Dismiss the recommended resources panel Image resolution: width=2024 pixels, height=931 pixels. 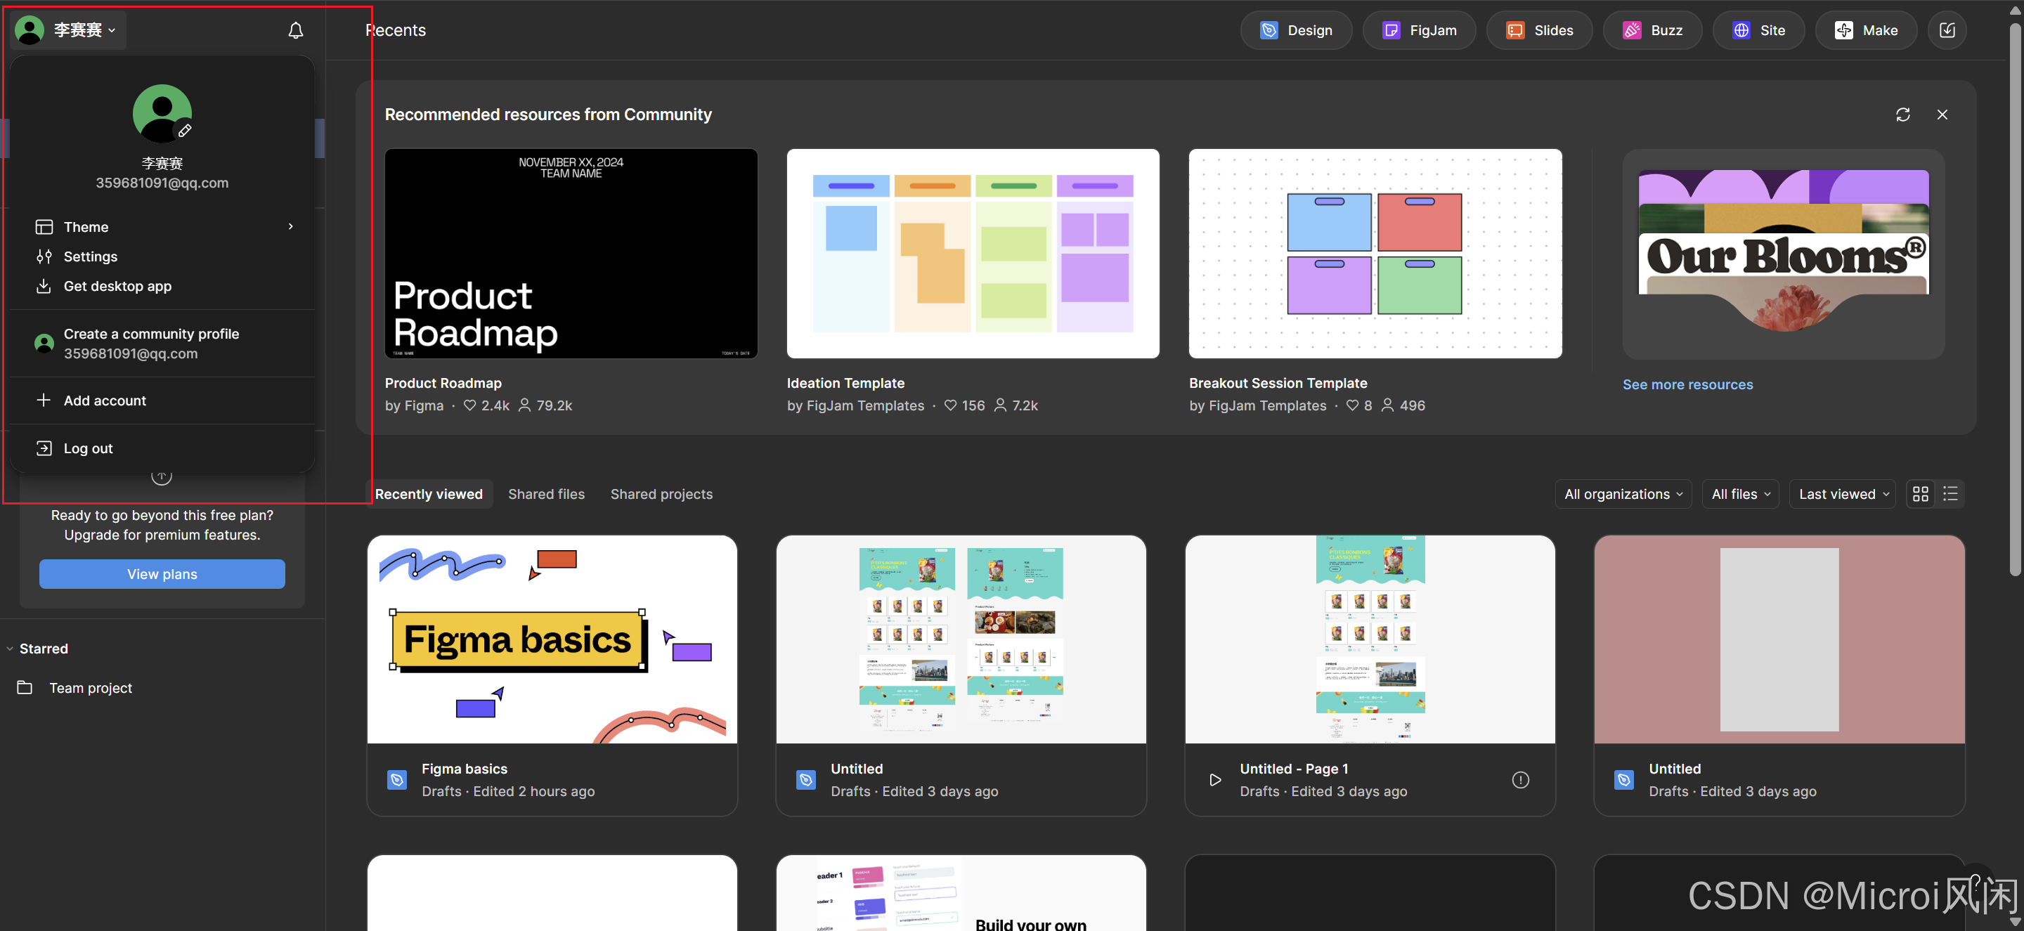(x=1942, y=115)
